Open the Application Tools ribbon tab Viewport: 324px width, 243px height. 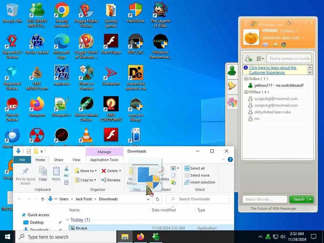pyautogui.click(x=104, y=160)
